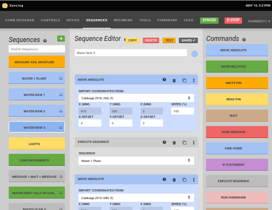272x210 pixels.
Task: Switch to the Tools tab
Action: coord(145,20)
